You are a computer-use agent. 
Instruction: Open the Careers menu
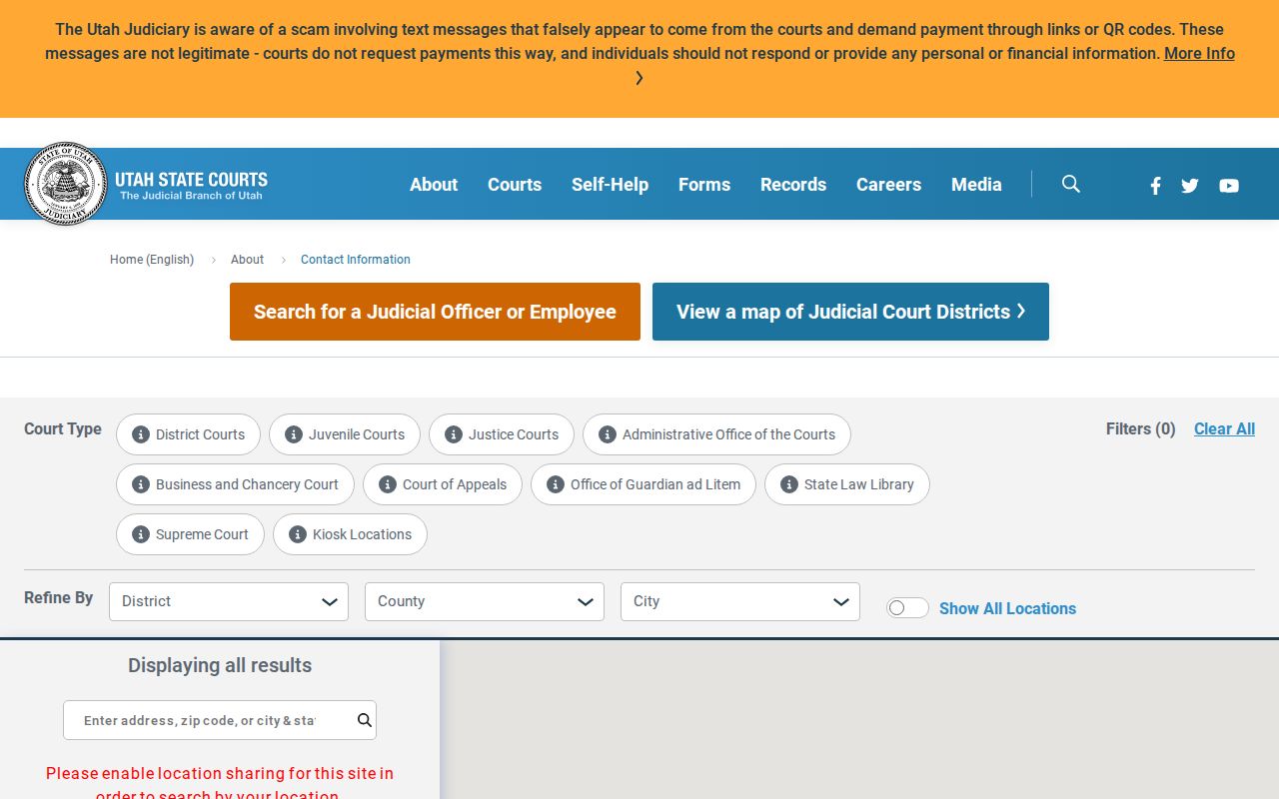point(888,185)
